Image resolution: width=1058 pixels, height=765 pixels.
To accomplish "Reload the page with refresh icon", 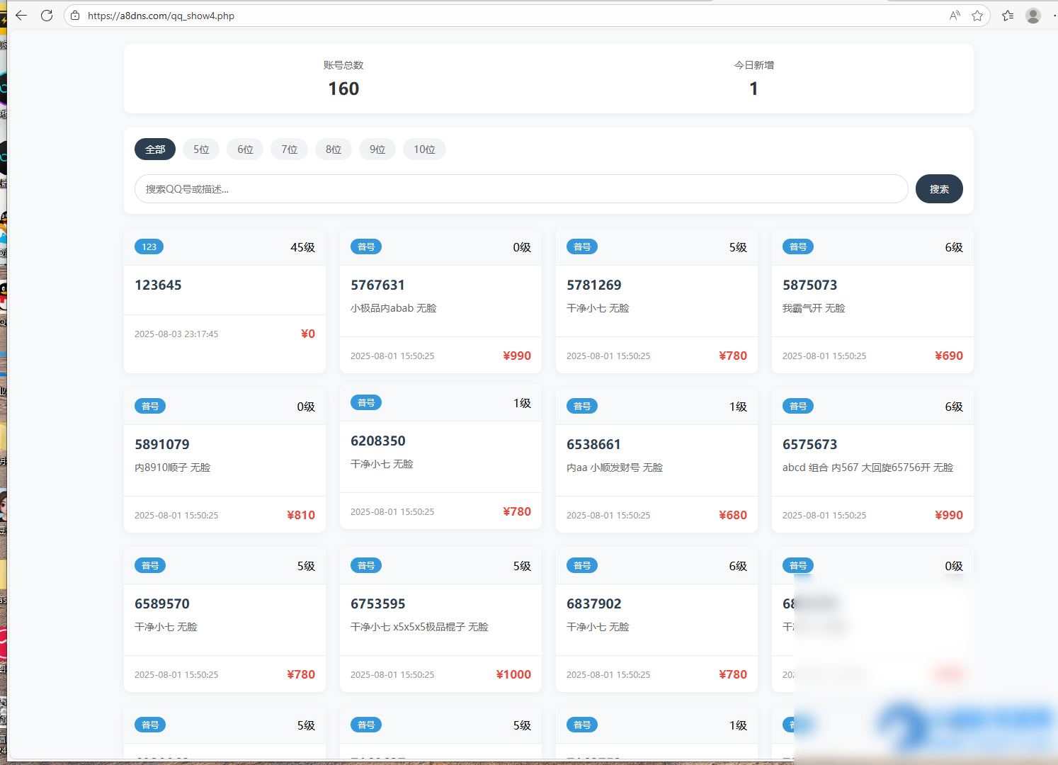I will point(47,16).
